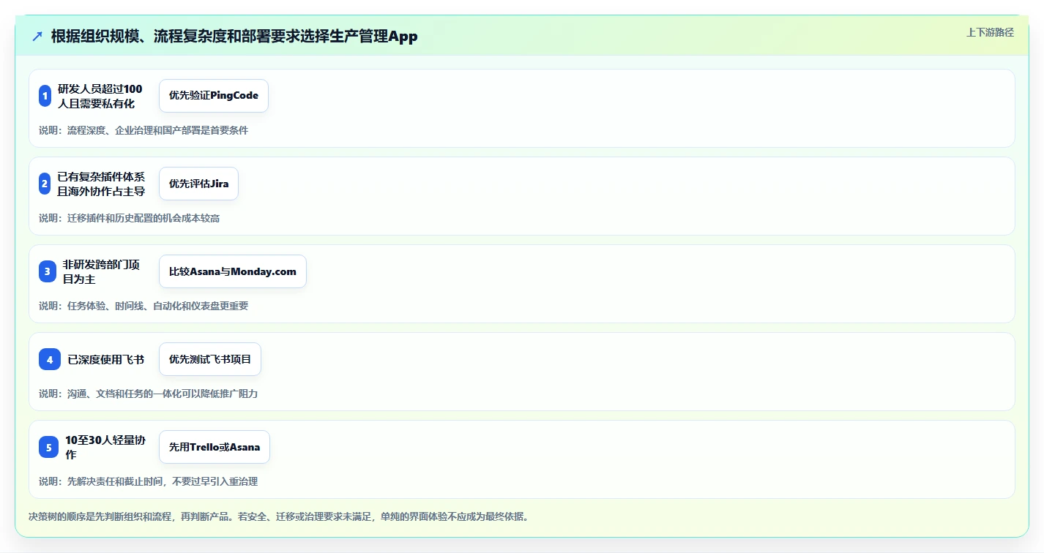Click the step 5 number badge
Viewport: 1044px width, 553px height.
[x=48, y=447]
